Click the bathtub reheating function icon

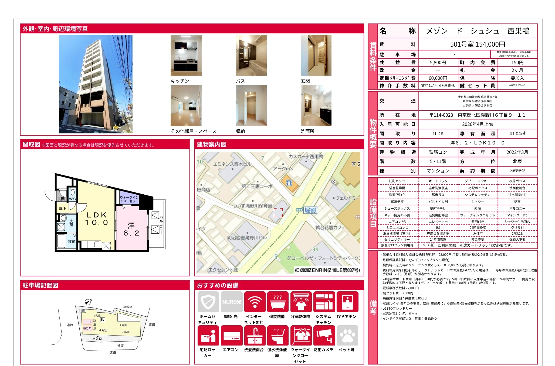click(277, 302)
